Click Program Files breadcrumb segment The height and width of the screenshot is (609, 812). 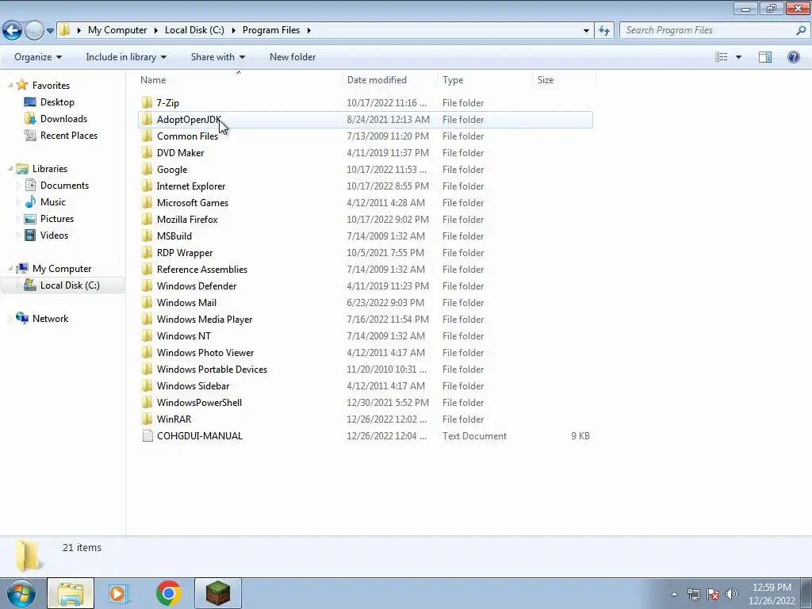[x=271, y=30]
